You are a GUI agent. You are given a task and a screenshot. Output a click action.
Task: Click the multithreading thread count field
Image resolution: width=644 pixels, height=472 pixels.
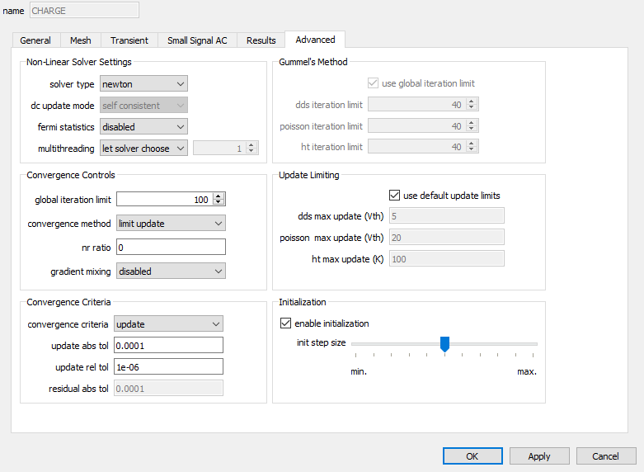[x=219, y=148]
